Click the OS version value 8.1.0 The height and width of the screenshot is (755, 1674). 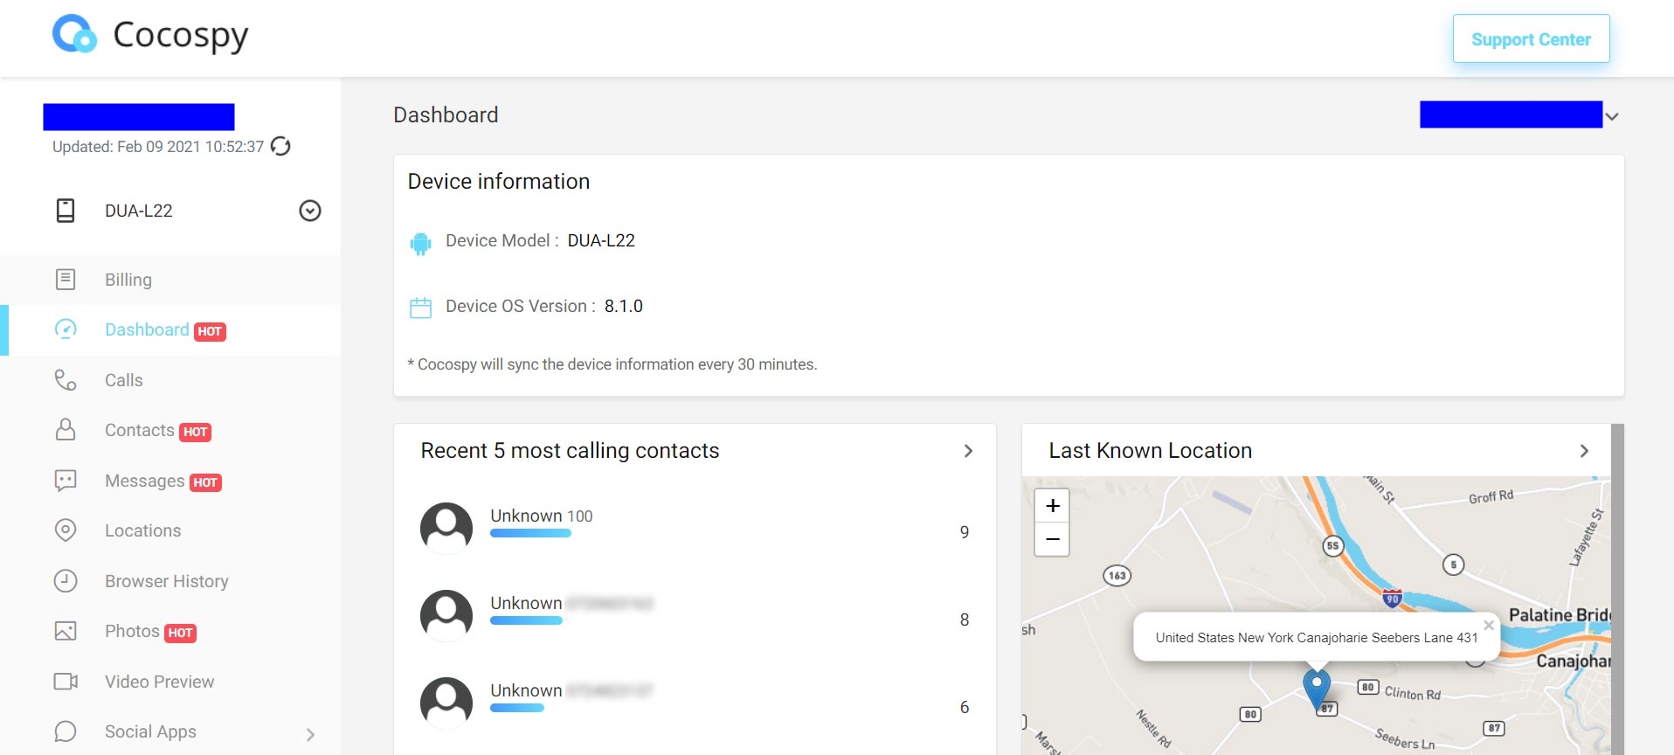624,306
